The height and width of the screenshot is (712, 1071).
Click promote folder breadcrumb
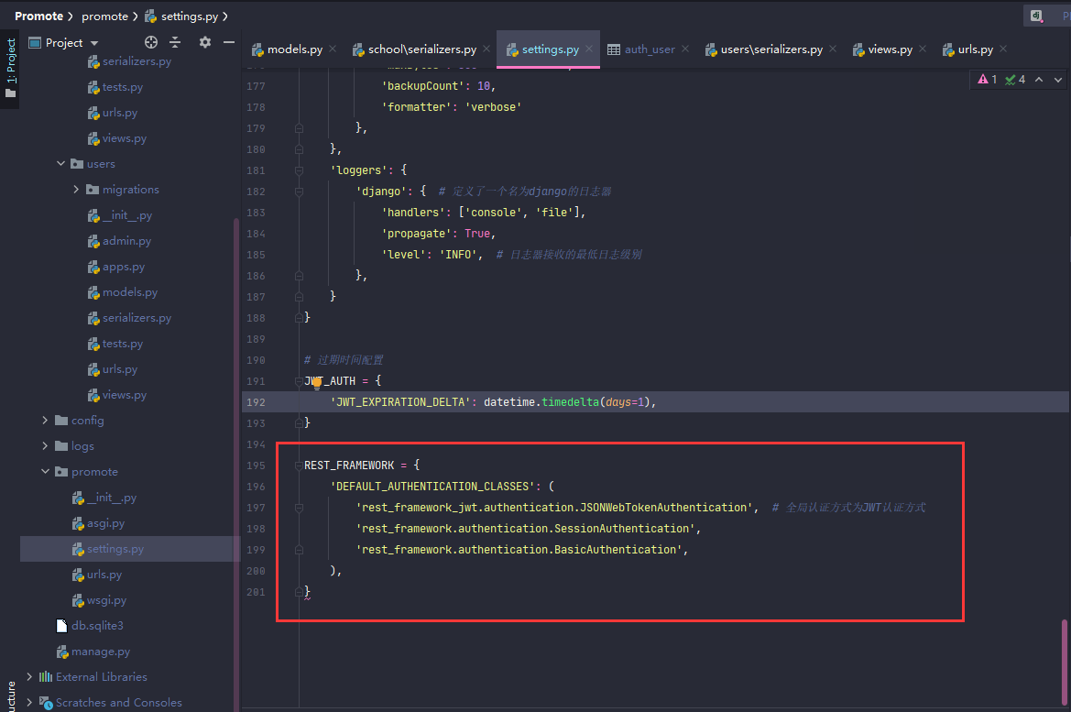point(104,16)
